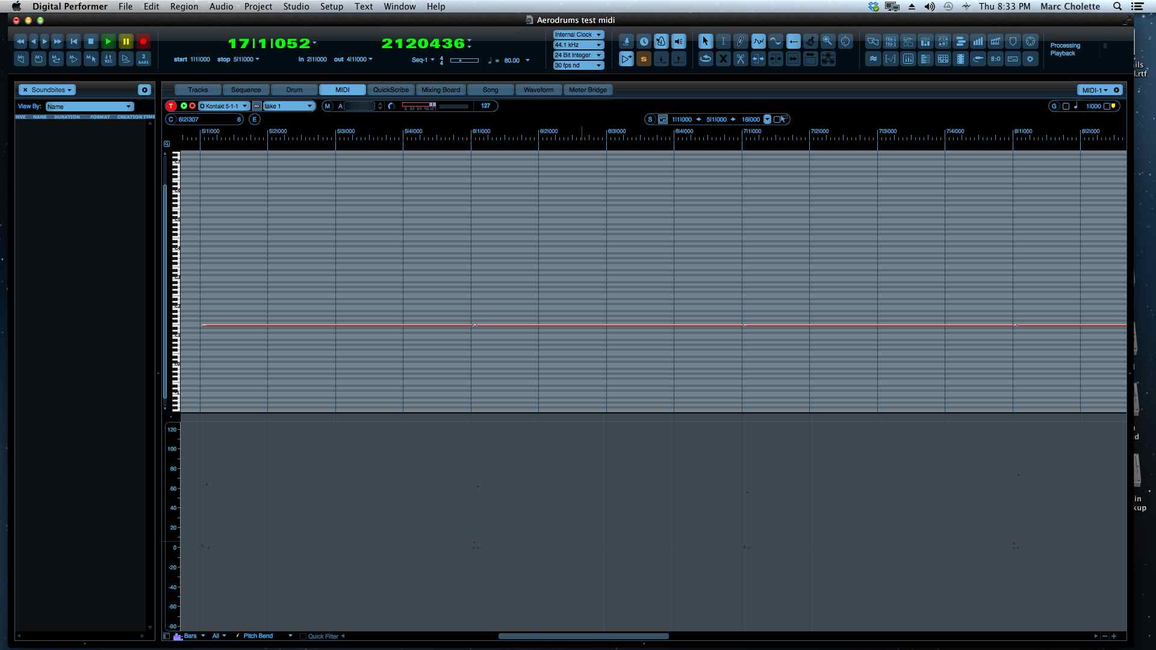1156x650 pixels.
Task: Pause playback with the yellow Pause button
Action: point(126,42)
